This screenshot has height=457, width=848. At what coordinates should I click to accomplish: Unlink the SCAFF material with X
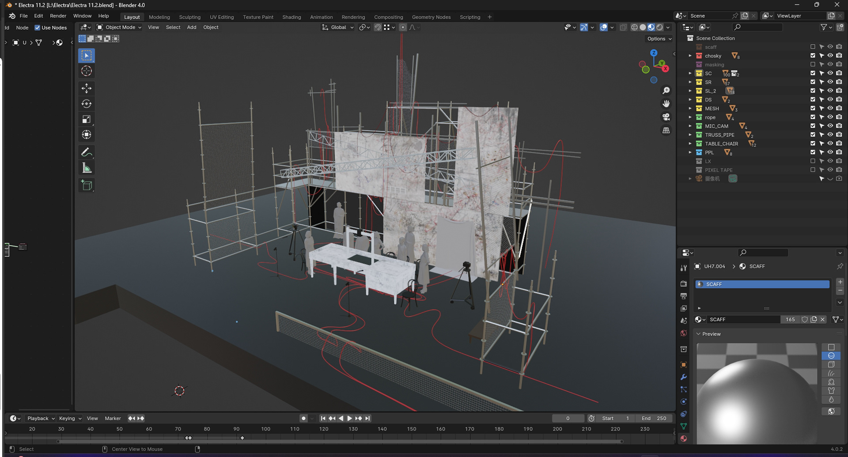click(822, 320)
